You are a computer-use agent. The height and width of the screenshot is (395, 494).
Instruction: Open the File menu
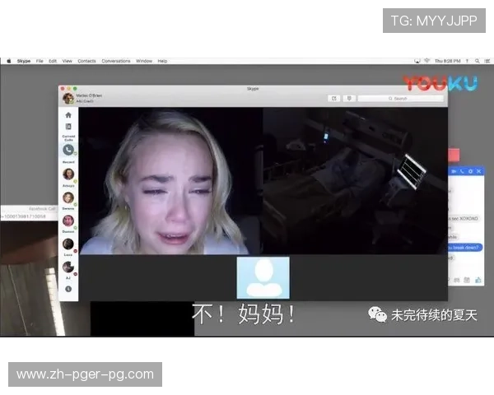40,61
